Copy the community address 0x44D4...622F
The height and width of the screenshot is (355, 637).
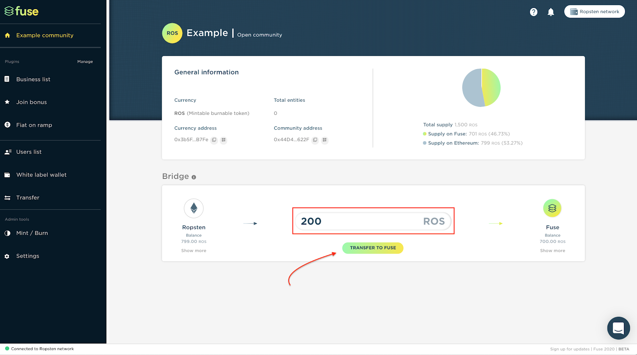point(315,140)
